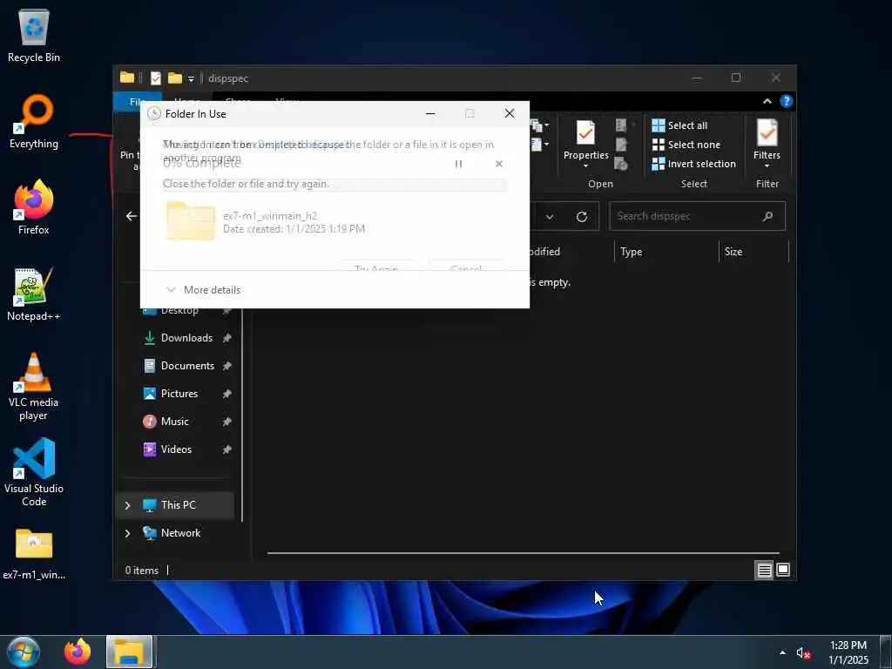Click the ex7-m1_winmain_h2 folder thumbnail in dialog
Image resolution: width=892 pixels, height=669 pixels.
click(x=191, y=221)
